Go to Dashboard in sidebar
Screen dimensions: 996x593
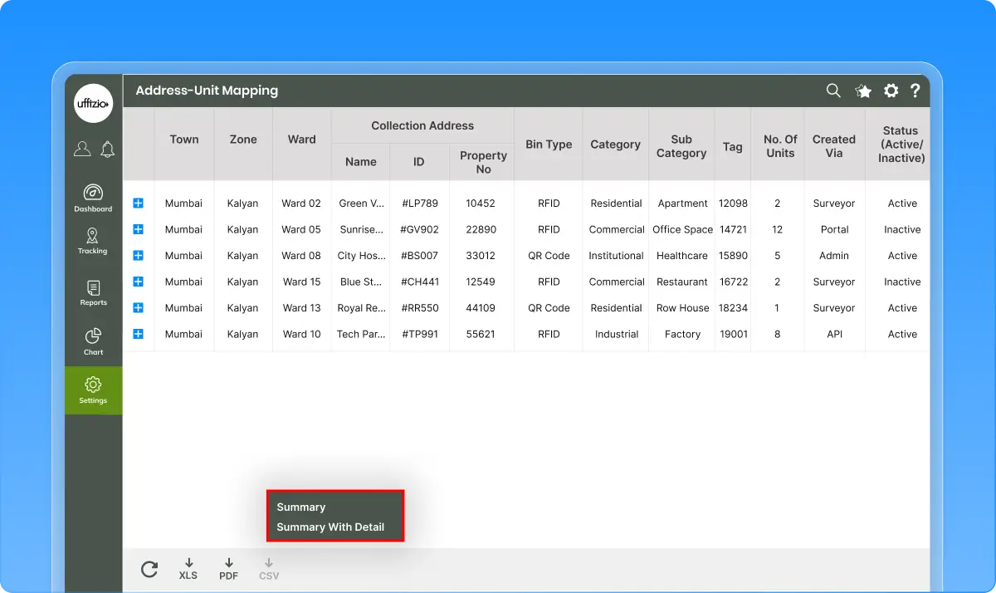(x=93, y=198)
